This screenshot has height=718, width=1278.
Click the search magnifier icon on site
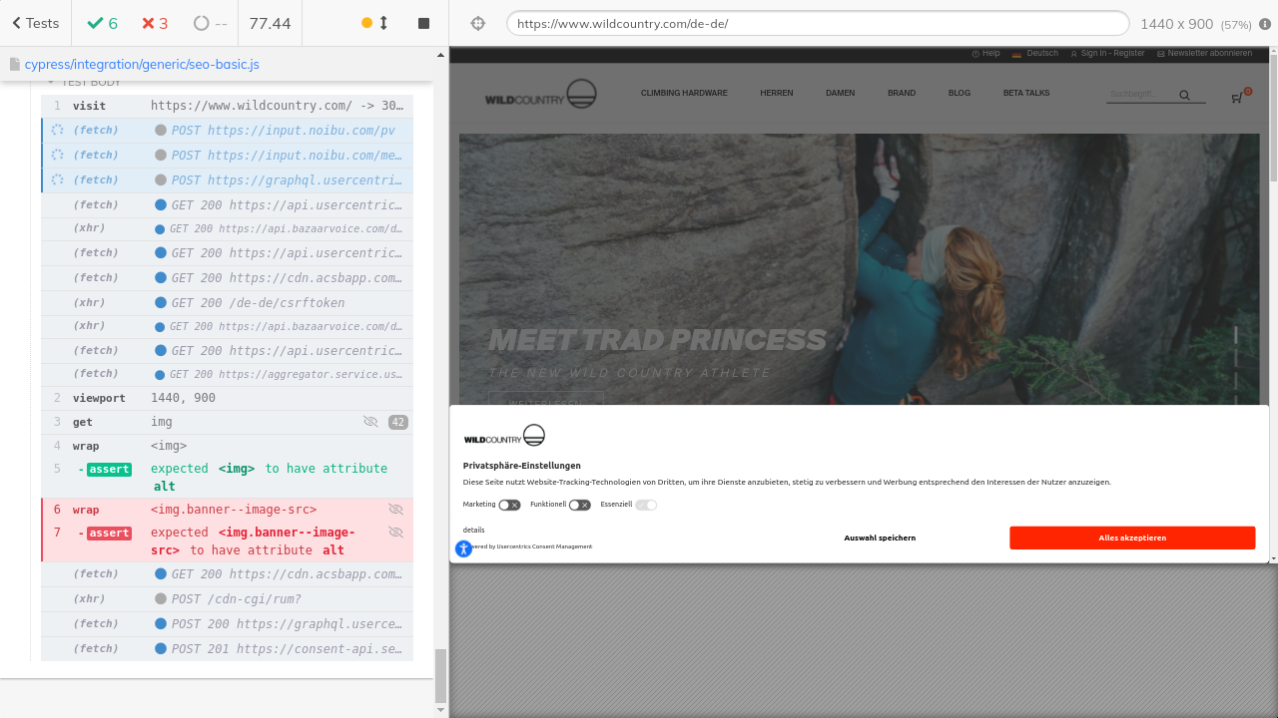click(x=1184, y=96)
